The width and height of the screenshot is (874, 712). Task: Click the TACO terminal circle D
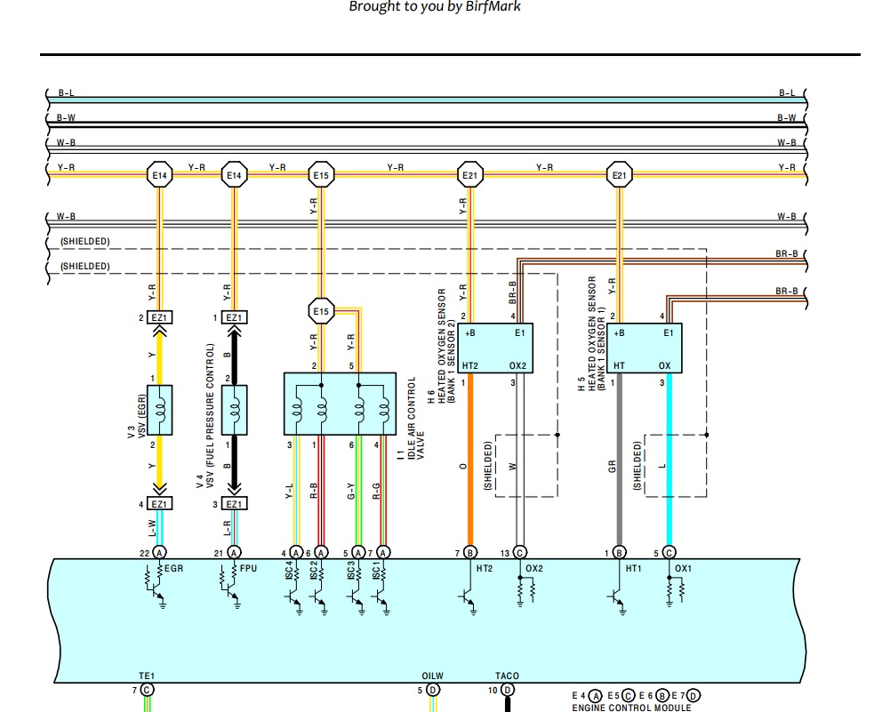coord(507,690)
